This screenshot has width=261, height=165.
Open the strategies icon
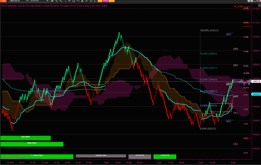coord(91,1)
